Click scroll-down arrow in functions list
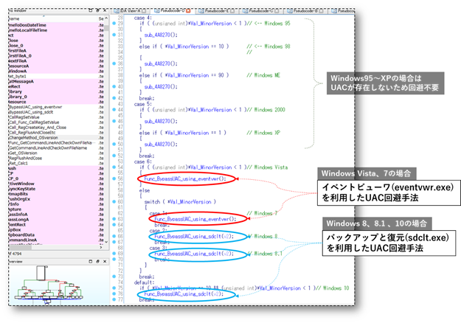The width and height of the screenshot is (461, 323). (x=106, y=243)
